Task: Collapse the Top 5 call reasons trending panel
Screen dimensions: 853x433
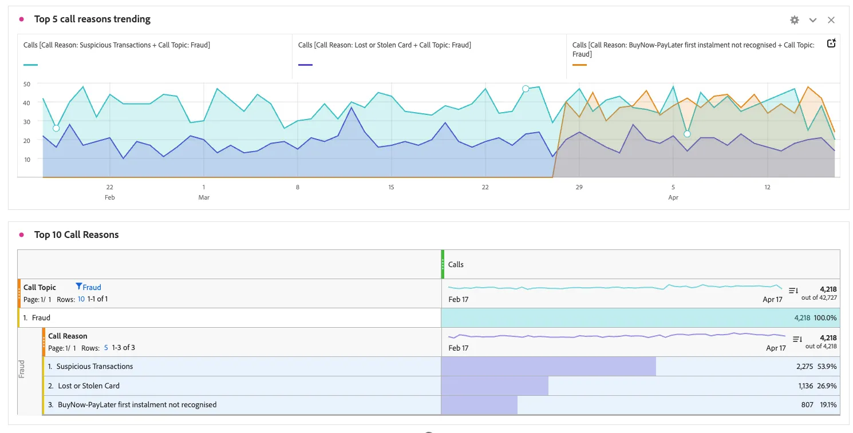Action: point(813,20)
